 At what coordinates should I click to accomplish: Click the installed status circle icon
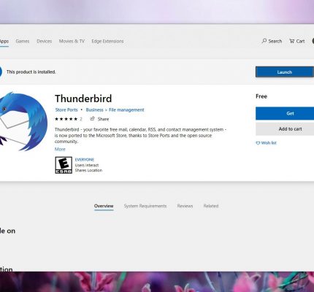(x=1, y=72)
